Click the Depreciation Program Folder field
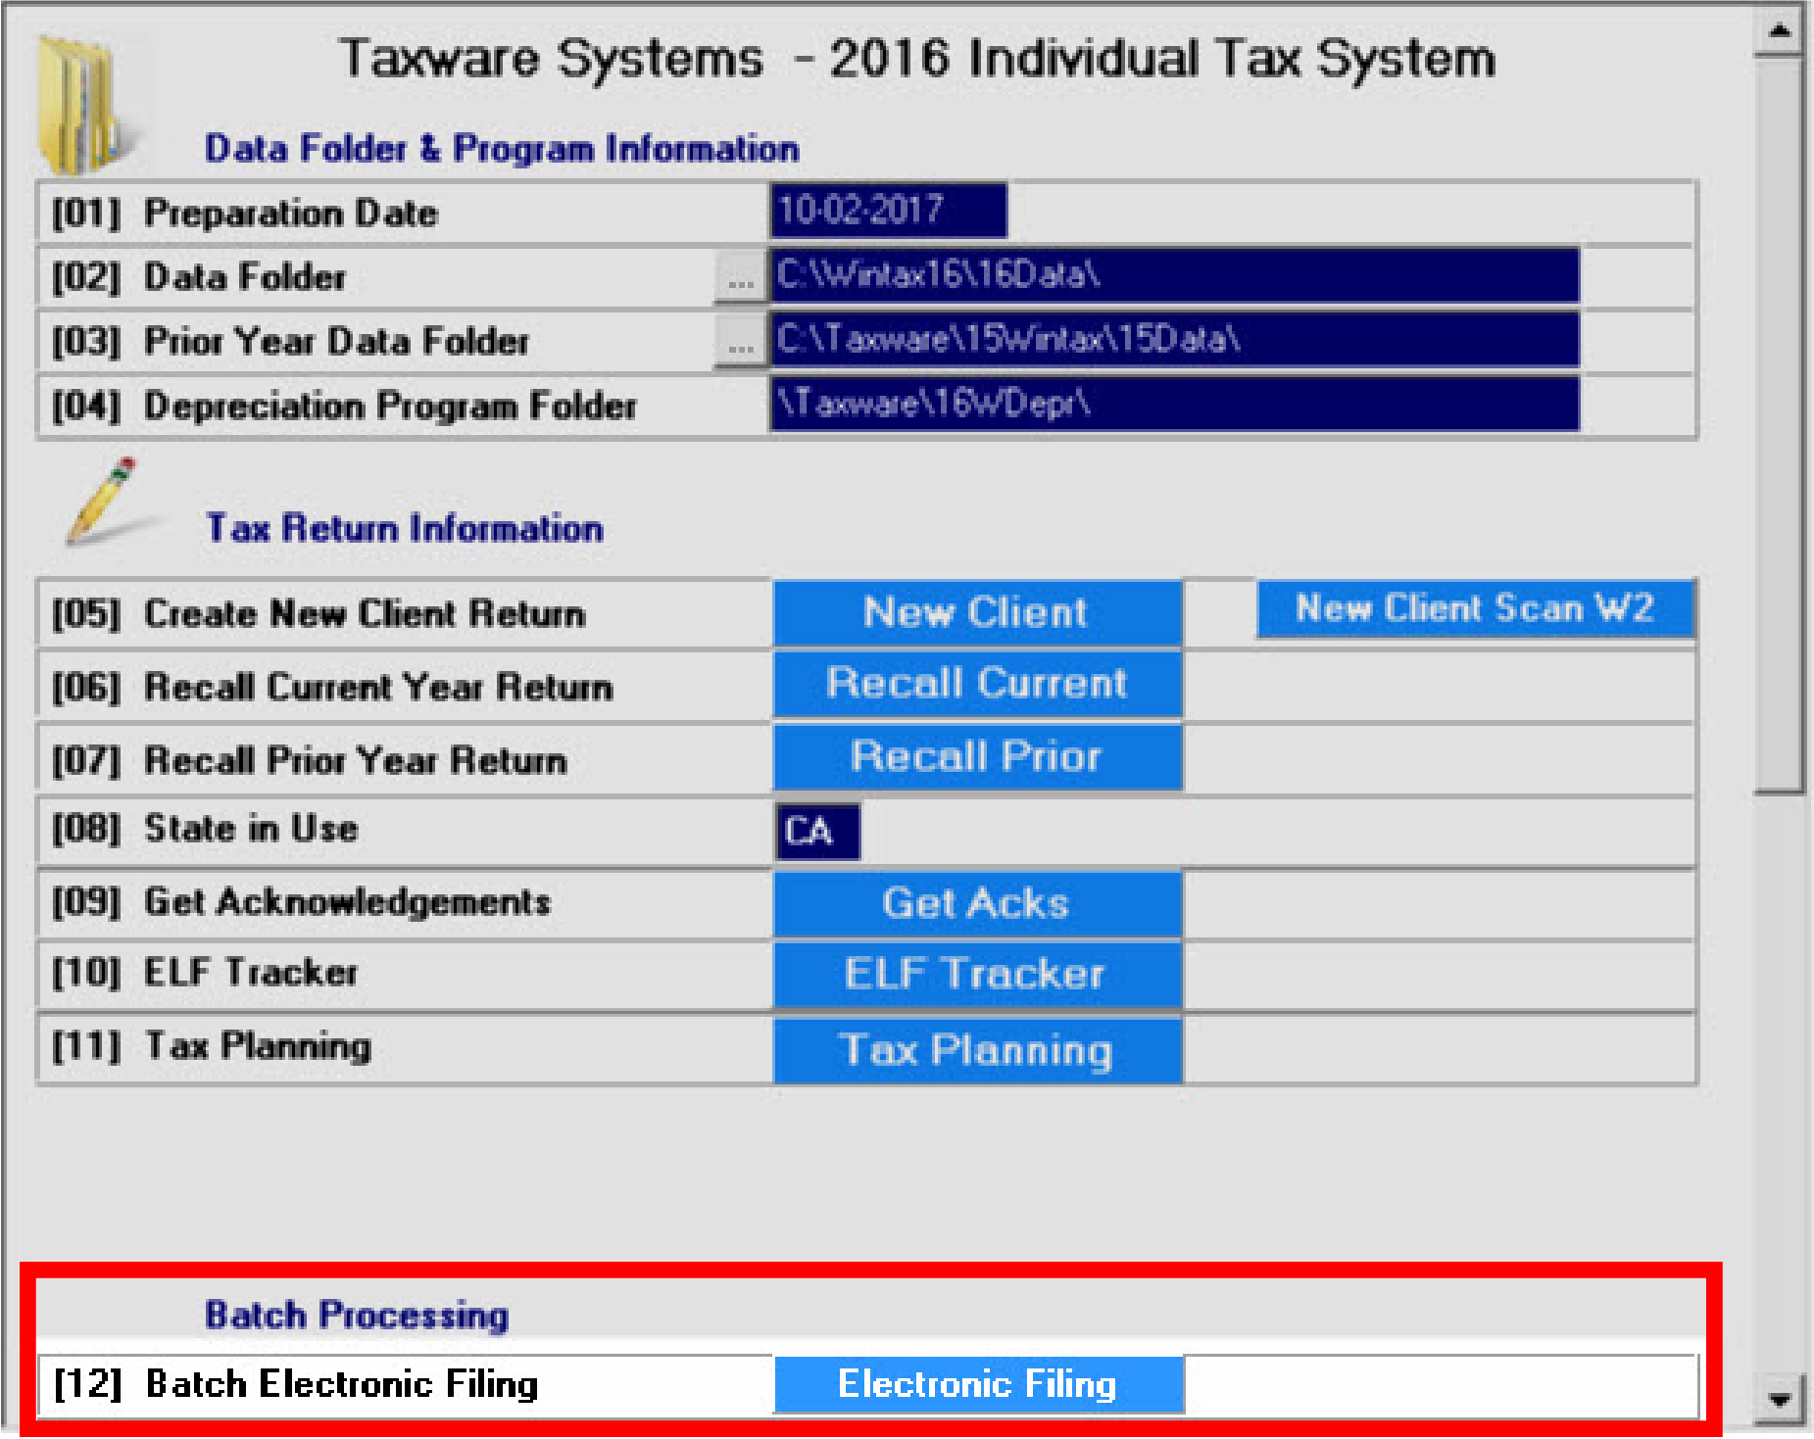The image size is (1814, 1439). pos(1175,404)
